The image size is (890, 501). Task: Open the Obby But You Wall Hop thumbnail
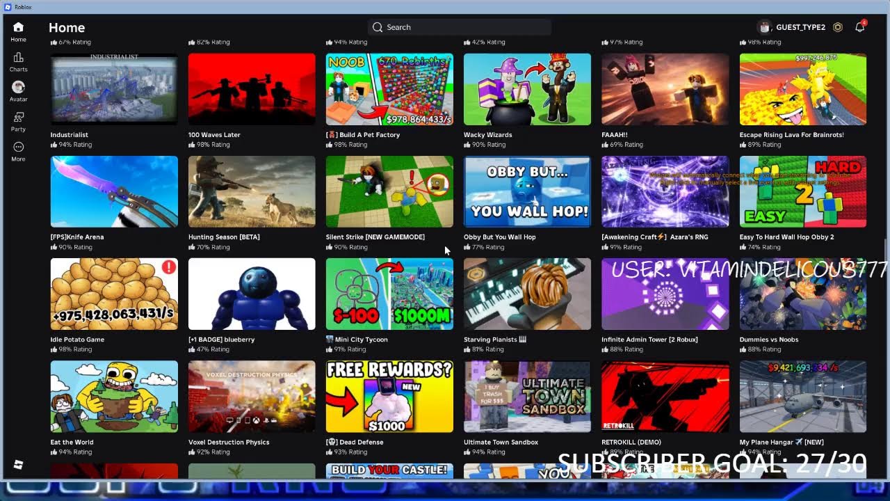click(527, 191)
